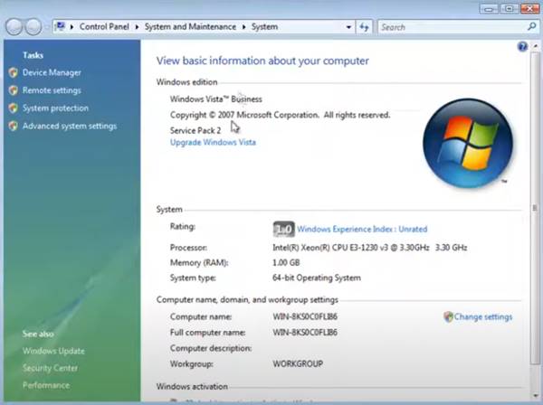
Task: Click System in the address breadcrumb
Action: pyautogui.click(x=264, y=26)
